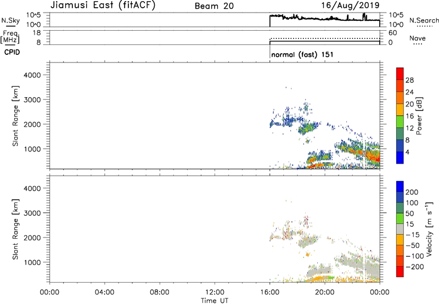Click the 'Time UT' axis title
The image size is (439, 304).
(x=215, y=301)
